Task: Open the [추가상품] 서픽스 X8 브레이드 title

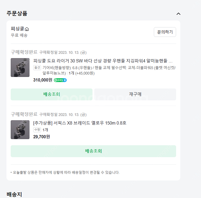Action: (x=80, y=123)
